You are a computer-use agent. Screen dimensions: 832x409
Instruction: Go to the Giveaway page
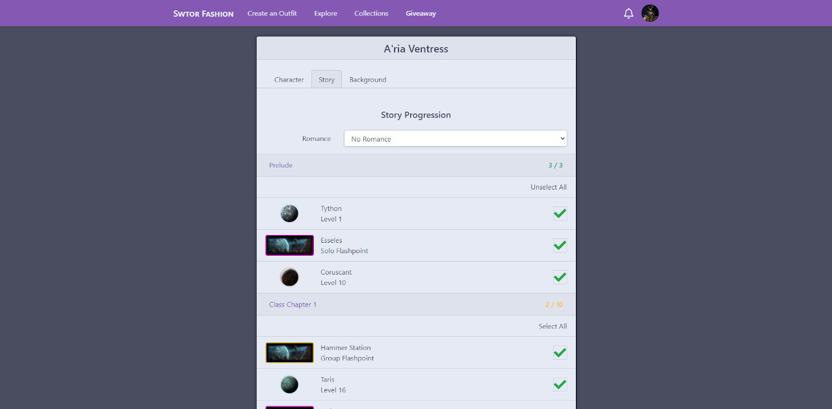pyautogui.click(x=421, y=13)
